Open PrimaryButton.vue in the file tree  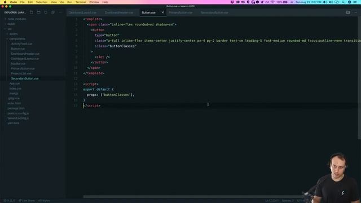pyautogui.click(x=23, y=69)
